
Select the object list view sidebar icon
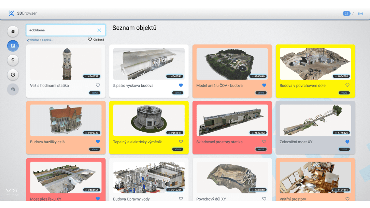(x=13, y=46)
